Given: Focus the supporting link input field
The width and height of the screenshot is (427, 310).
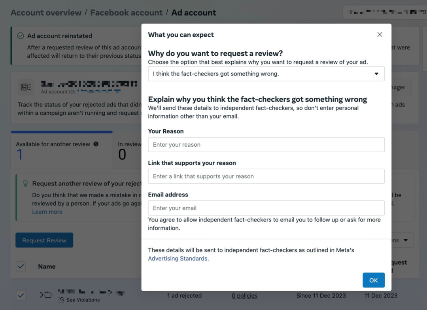Looking at the screenshot, I should pyautogui.click(x=266, y=176).
